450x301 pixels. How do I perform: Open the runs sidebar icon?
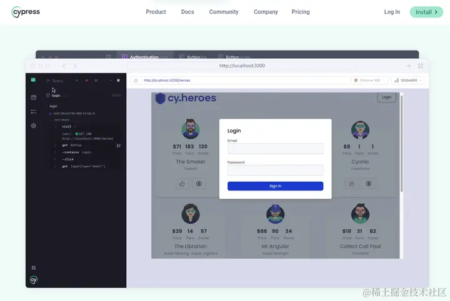(x=34, y=97)
